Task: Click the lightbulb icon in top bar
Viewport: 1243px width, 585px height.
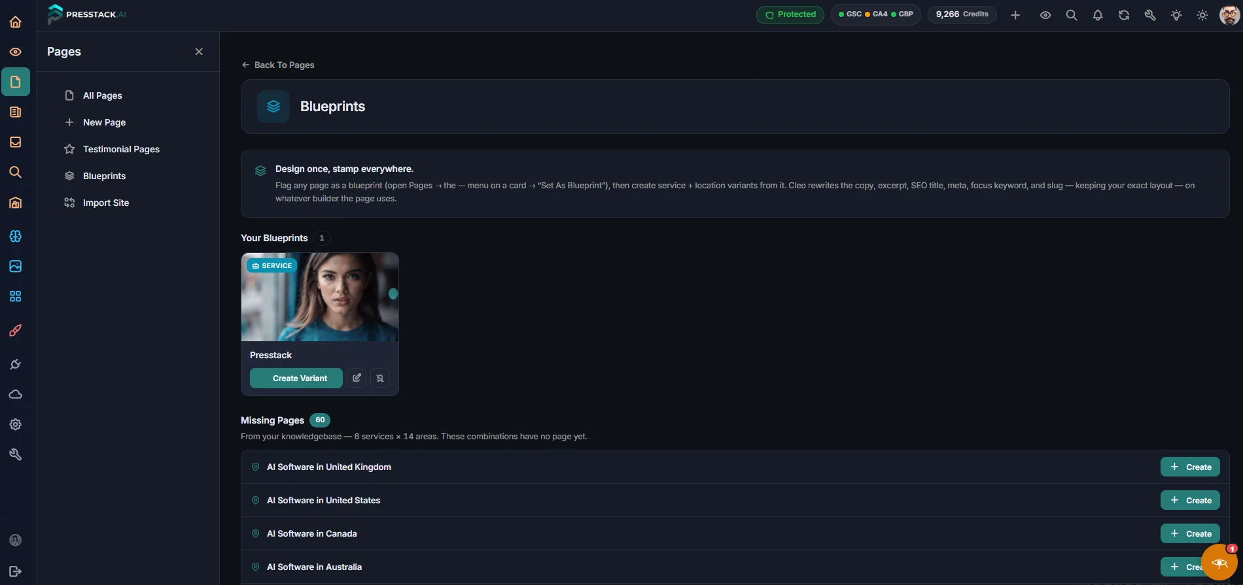Action: click(x=1176, y=15)
